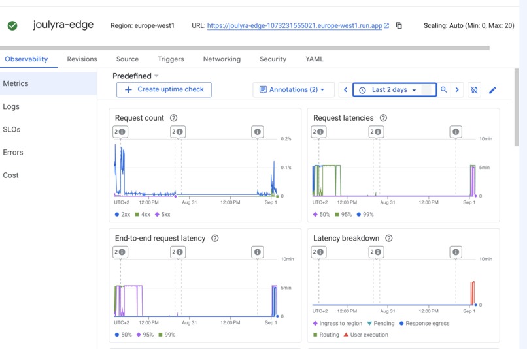Open the single info annotation marker on Request latencies
The image size is (527, 349).
(x=456, y=132)
